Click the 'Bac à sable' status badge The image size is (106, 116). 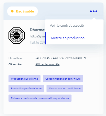(x=22, y=11)
